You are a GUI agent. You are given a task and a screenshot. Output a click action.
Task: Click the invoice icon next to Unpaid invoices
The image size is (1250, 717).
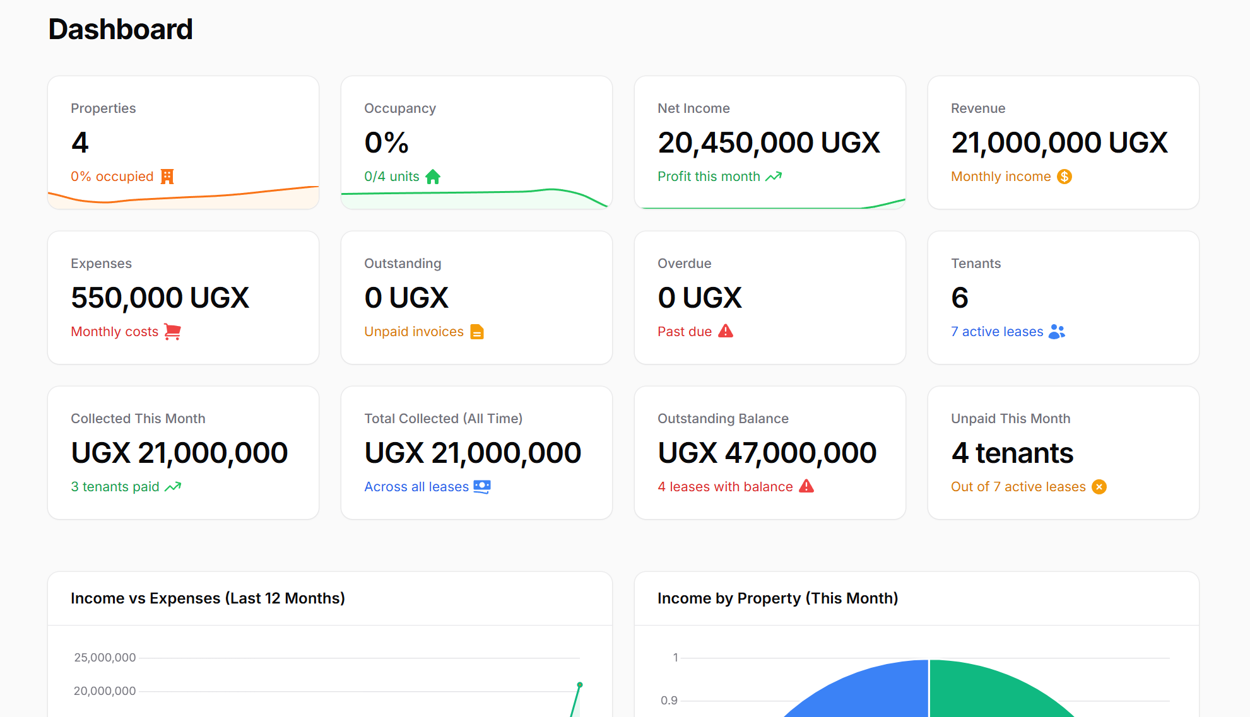[478, 331]
